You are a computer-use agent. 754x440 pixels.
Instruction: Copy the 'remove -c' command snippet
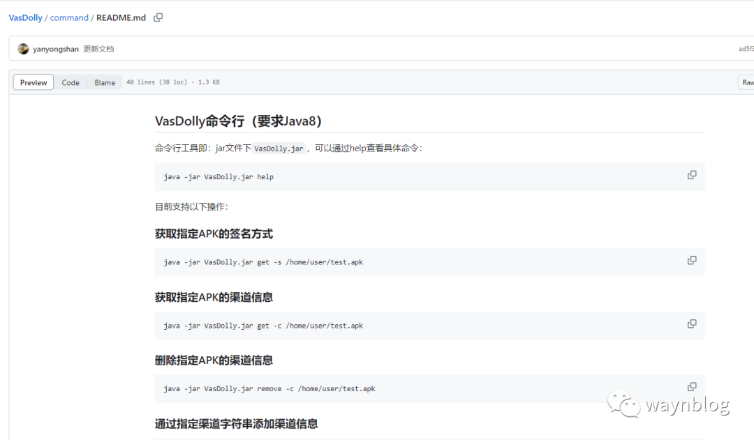691,387
